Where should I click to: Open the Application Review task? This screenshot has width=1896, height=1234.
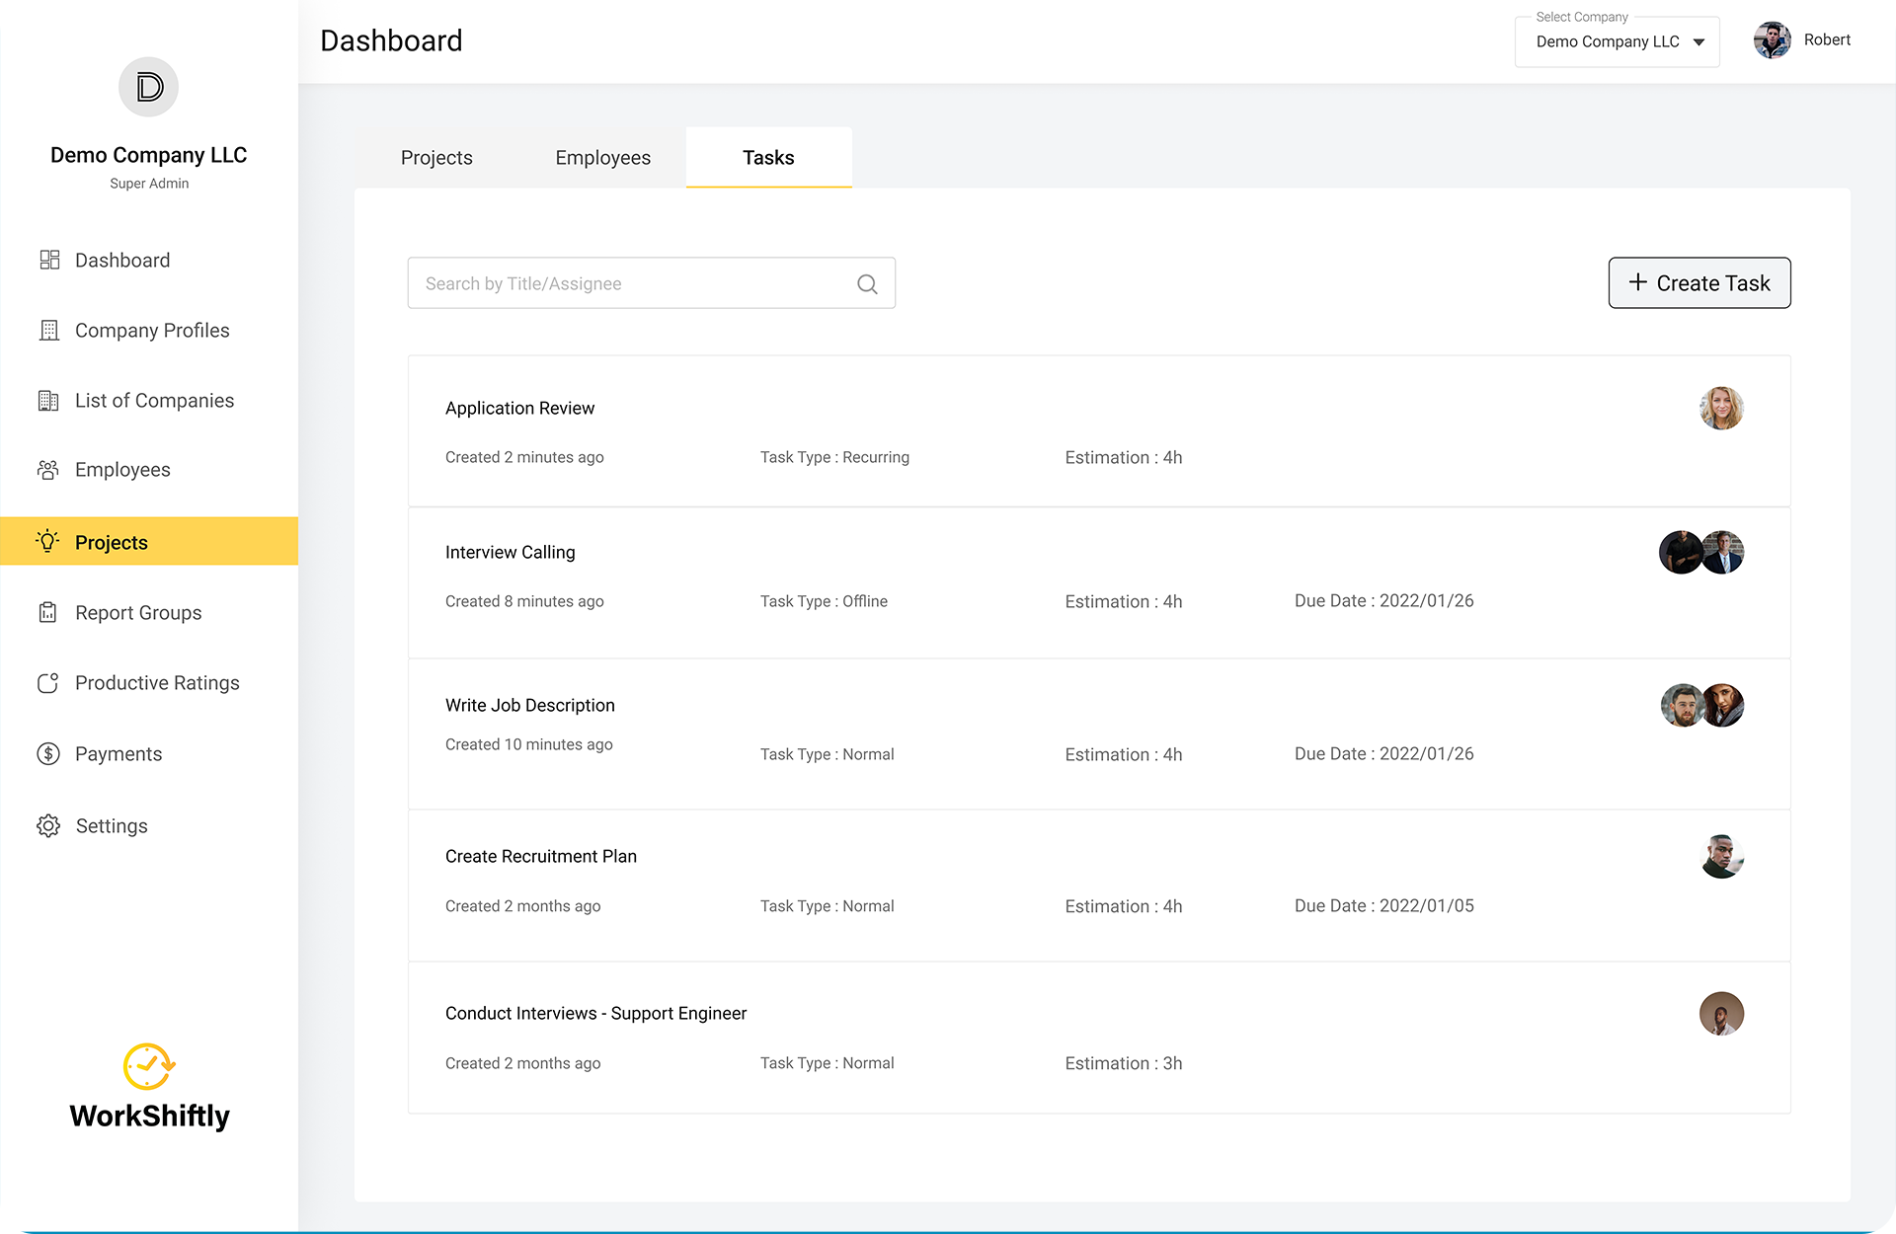pyautogui.click(x=520, y=408)
